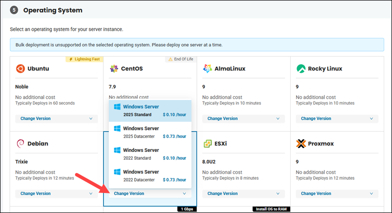The width and height of the screenshot is (392, 213).
Task: Click the Lightning Fast badge
Action: (84, 59)
